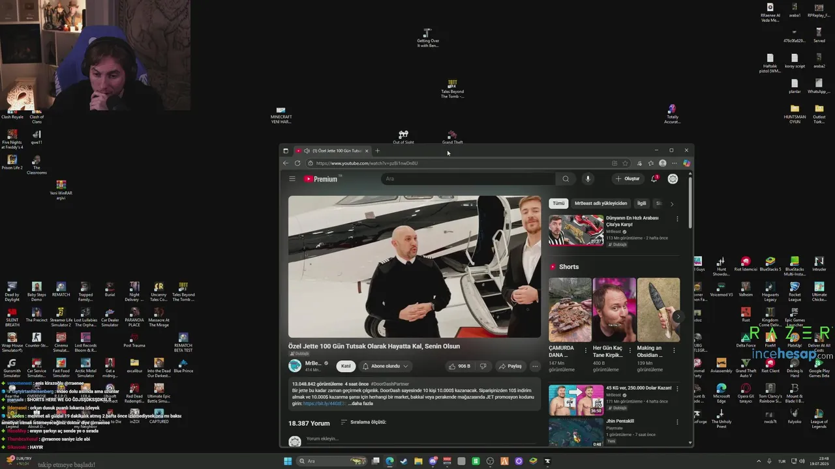Image resolution: width=835 pixels, height=469 pixels.
Task: Open the Jhin Pentakill video thumbnail
Action: (x=576, y=432)
